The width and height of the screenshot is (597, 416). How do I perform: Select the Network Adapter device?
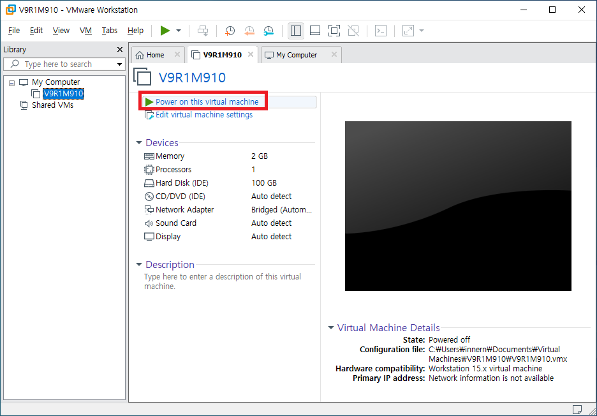(x=228, y=209)
